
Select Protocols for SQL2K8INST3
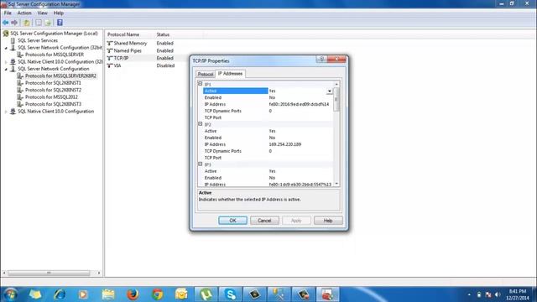click(53, 104)
